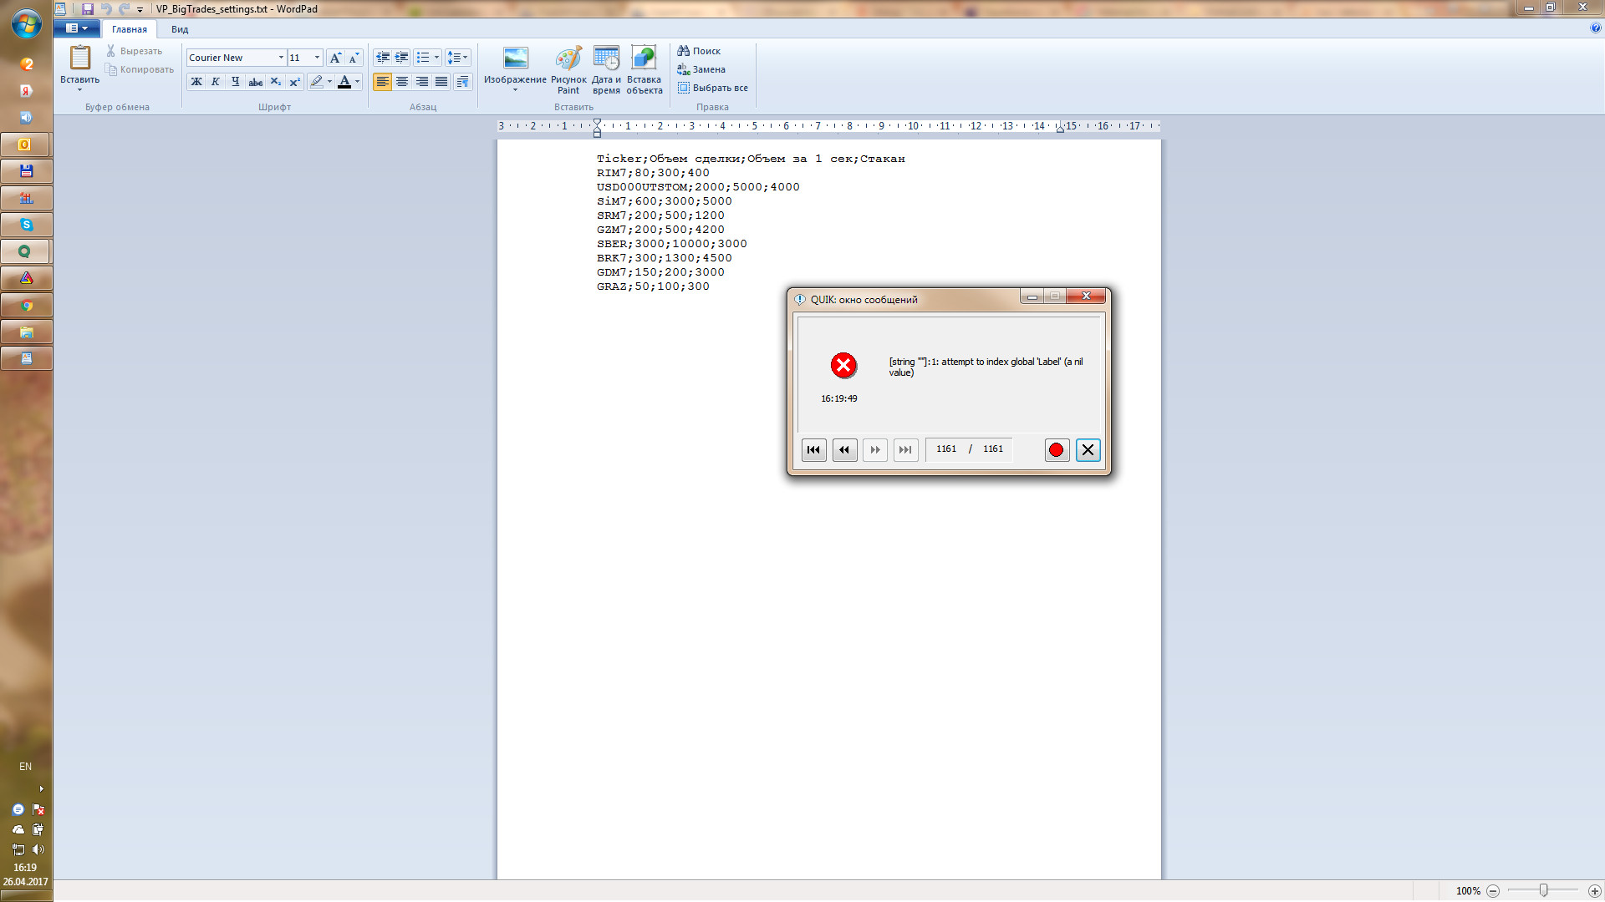Increase indent of the paragraph
The image size is (1605, 902).
tap(402, 58)
